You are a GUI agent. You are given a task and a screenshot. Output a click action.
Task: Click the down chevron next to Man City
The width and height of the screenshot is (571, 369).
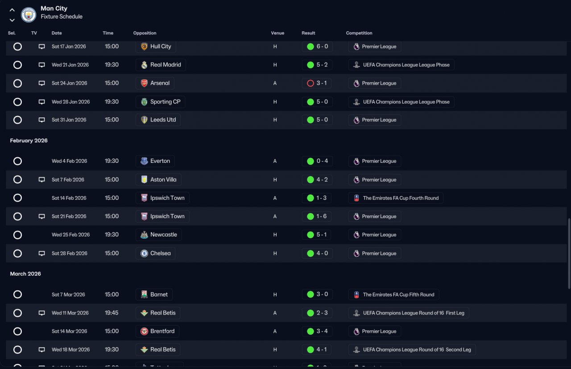tap(12, 20)
